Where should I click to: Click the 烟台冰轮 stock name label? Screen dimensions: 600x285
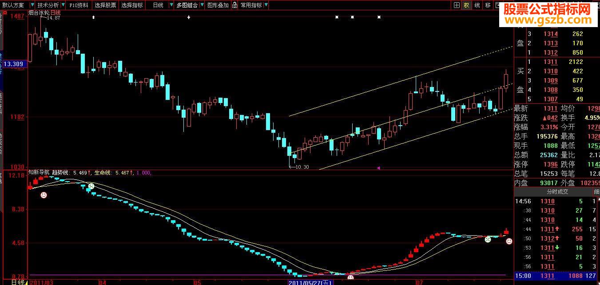(x=38, y=13)
